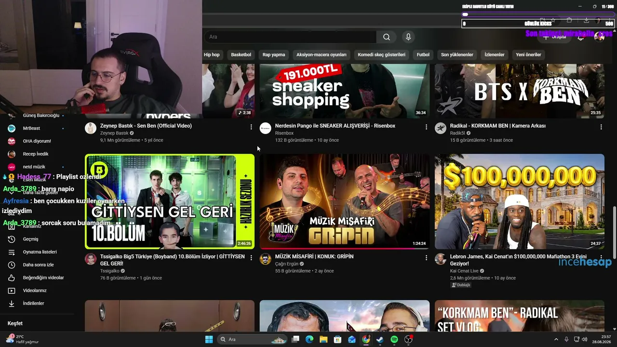Select the Rap yapma filter chip
The height and width of the screenshot is (347, 617).
click(274, 55)
